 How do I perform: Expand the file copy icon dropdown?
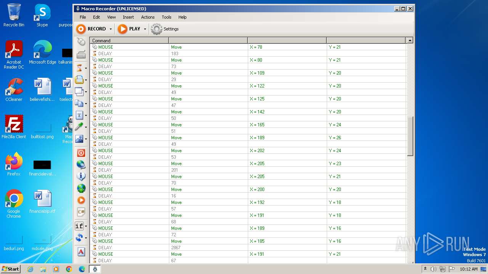pos(86,104)
